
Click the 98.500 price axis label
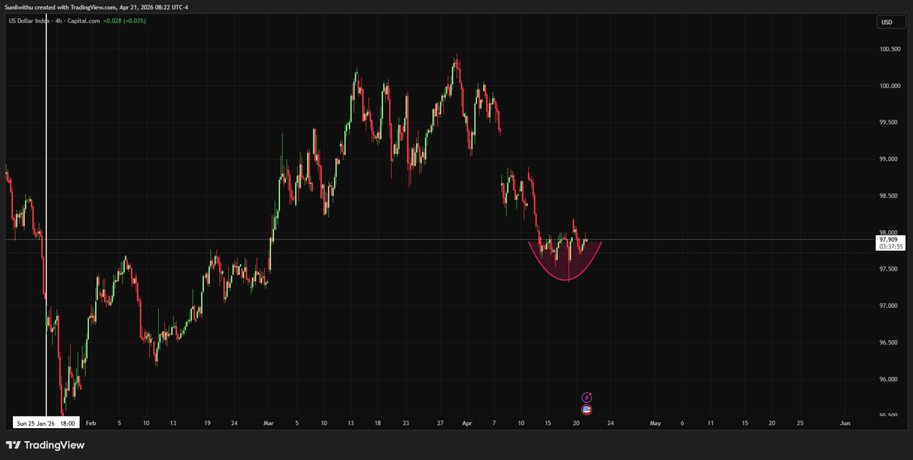[x=889, y=196]
